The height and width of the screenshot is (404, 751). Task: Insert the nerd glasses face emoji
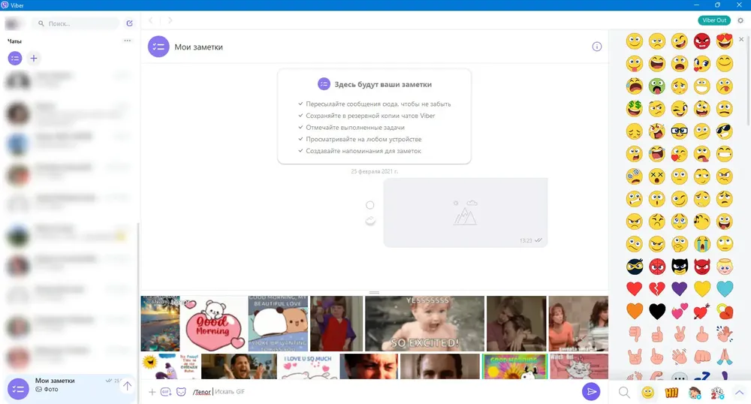point(679,131)
